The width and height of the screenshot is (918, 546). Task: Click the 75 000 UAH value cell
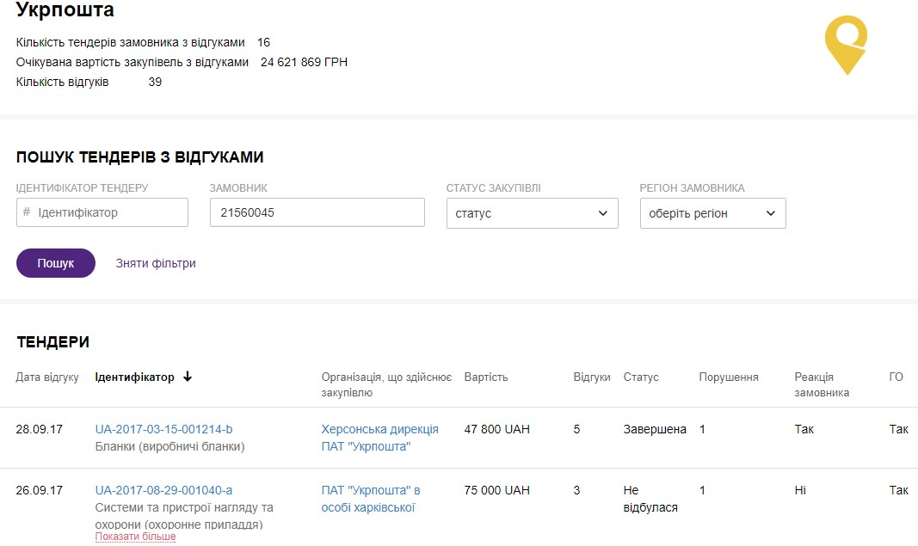point(497,490)
